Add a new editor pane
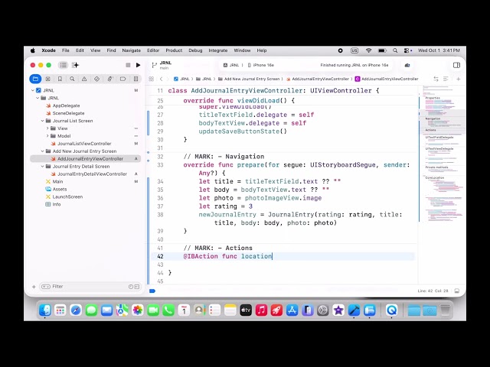This screenshot has width=490, height=367. (x=458, y=79)
